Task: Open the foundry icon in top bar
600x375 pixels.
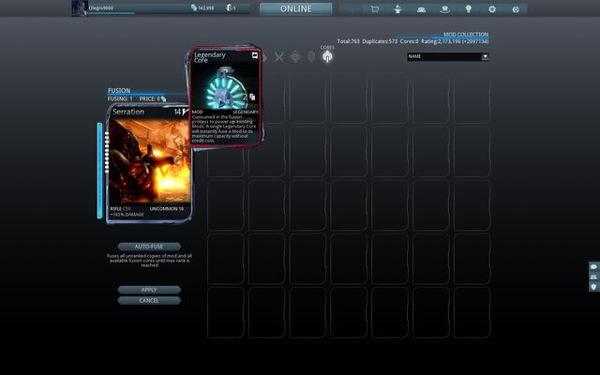Action: [397, 9]
